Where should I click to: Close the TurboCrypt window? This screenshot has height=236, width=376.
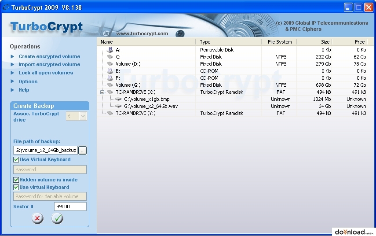(369, 7)
